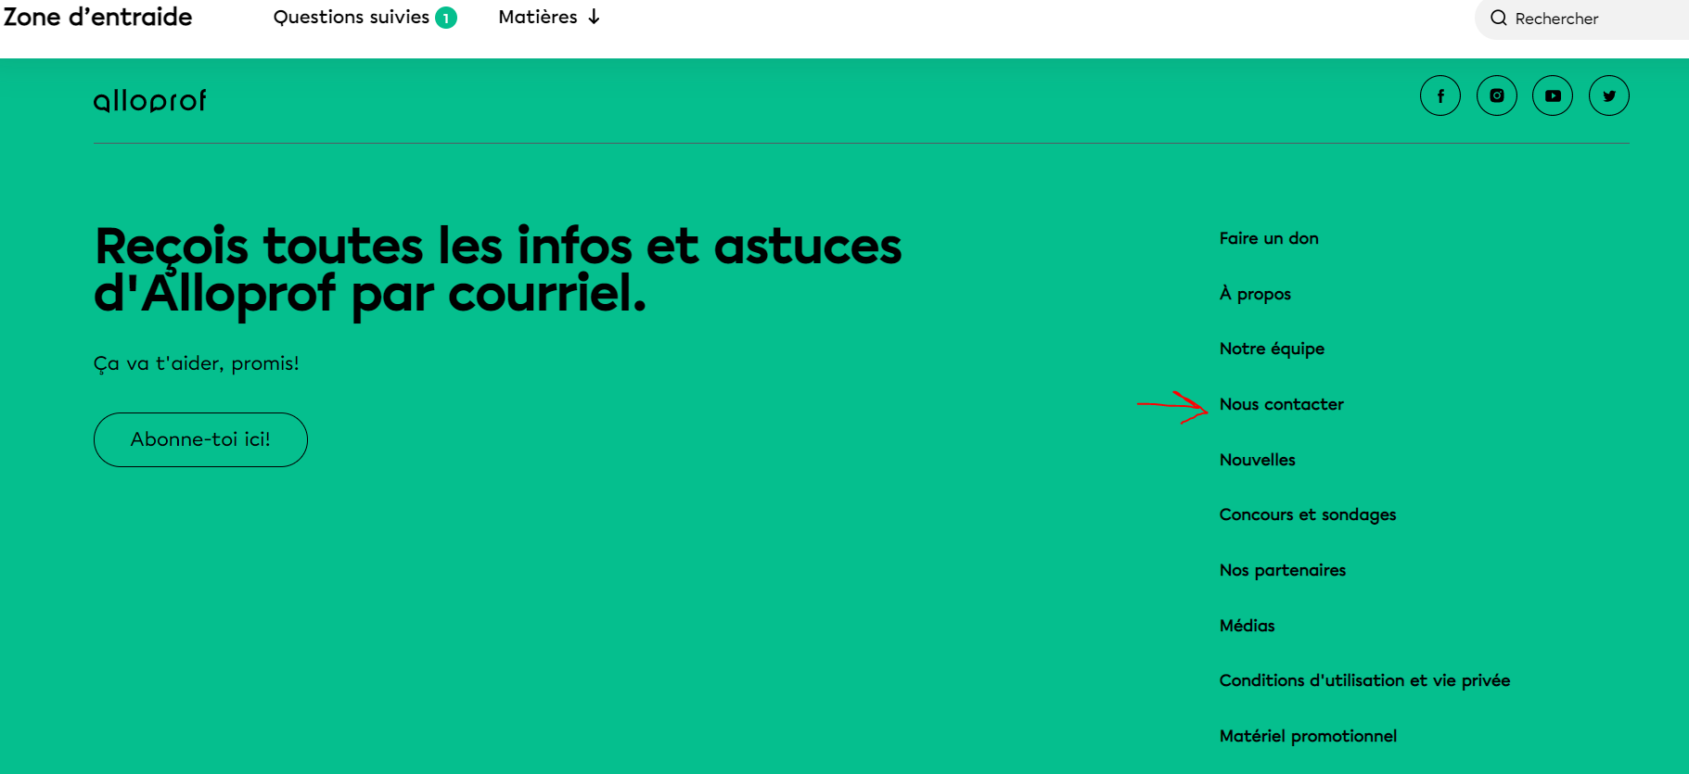This screenshot has height=774, width=1689.
Task: Open the Matériel promotionnel link
Action: [1309, 736]
